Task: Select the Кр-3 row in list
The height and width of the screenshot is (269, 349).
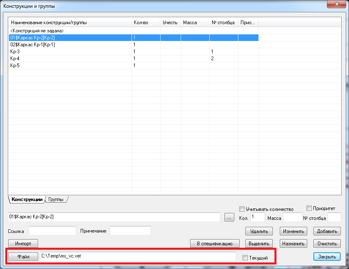Action: [70, 52]
